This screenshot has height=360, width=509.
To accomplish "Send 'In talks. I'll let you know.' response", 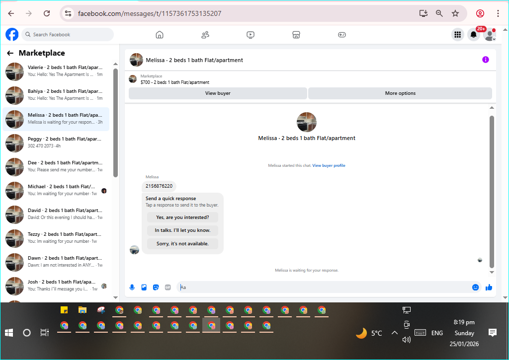I will tap(182, 230).
